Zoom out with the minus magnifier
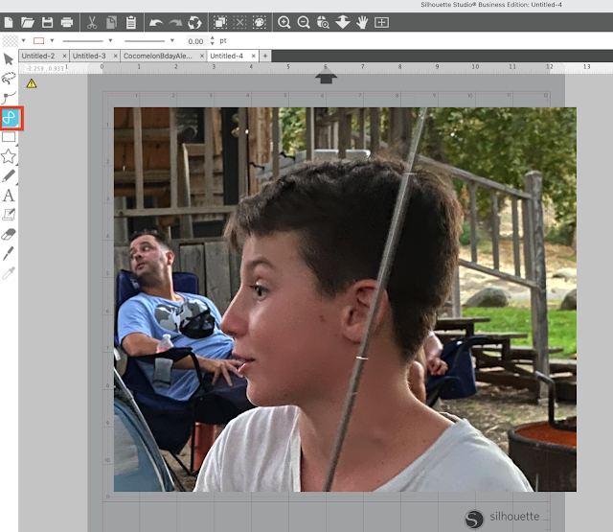This screenshot has height=532, width=613. [x=304, y=22]
